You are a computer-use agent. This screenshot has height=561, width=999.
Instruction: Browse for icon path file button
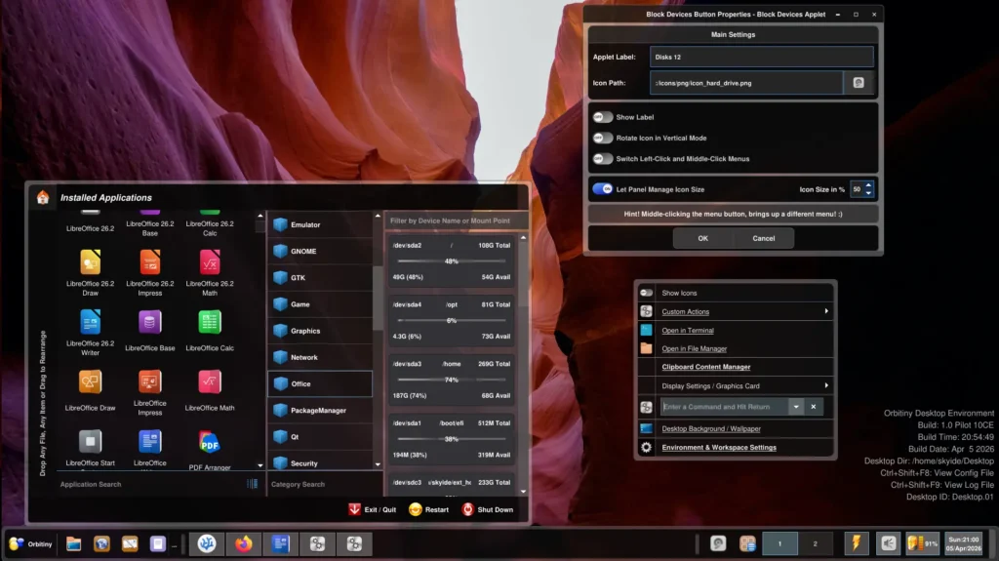858,83
